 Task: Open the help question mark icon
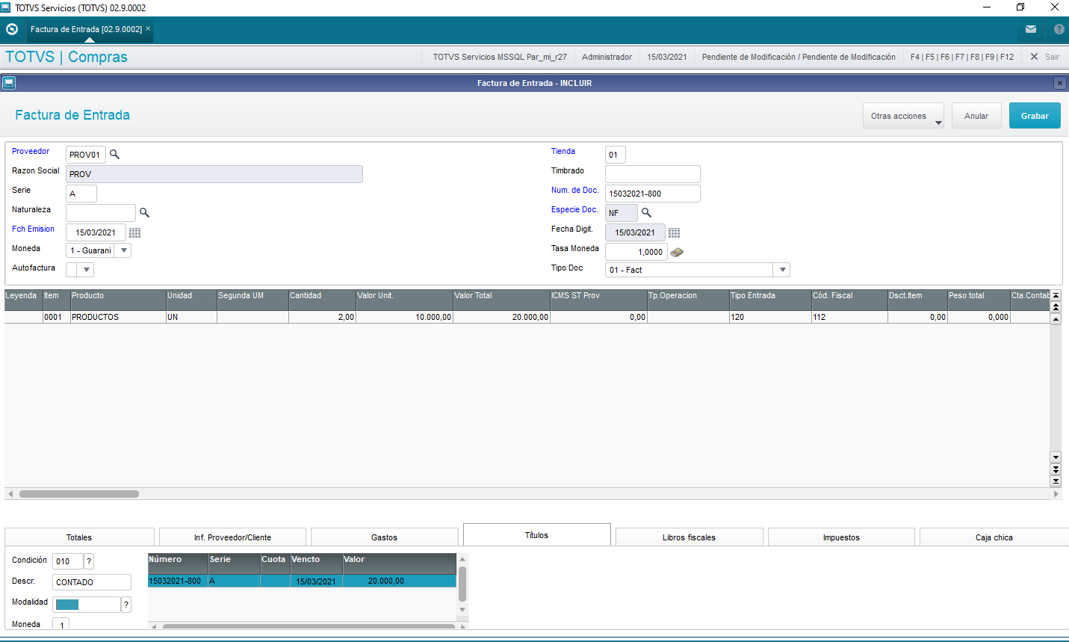tap(1059, 29)
